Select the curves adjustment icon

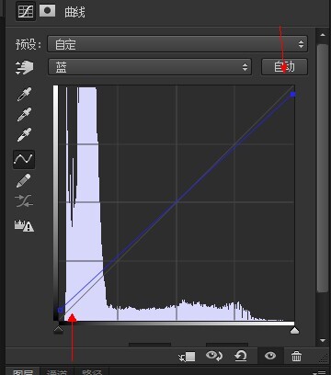[x=26, y=11]
